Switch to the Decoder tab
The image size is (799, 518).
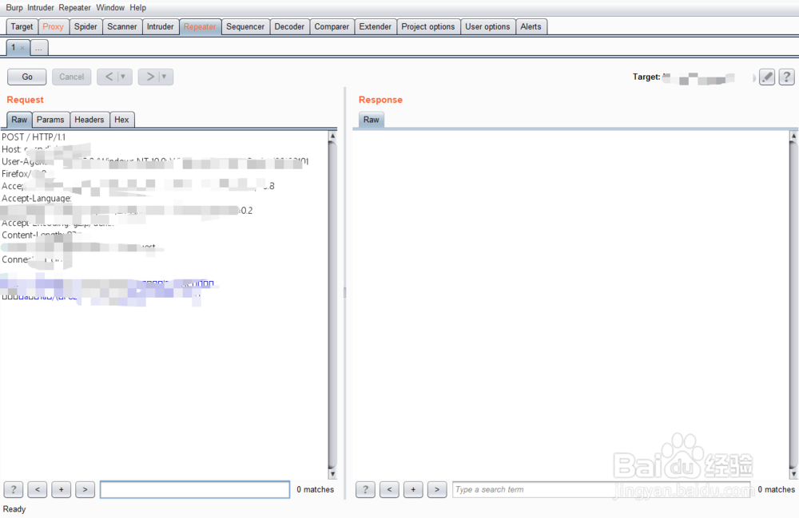289,26
